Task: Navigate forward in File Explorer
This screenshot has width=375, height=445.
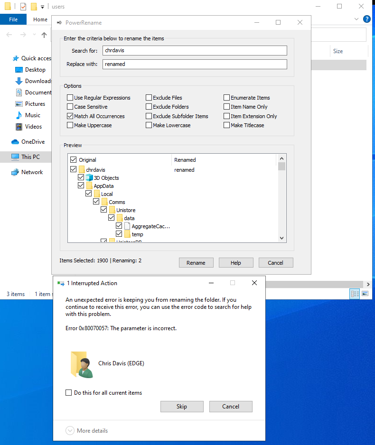Action: pos(23,35)
